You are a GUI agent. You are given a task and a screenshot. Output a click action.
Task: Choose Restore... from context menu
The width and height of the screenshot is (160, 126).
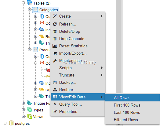[x=78, y=90]
